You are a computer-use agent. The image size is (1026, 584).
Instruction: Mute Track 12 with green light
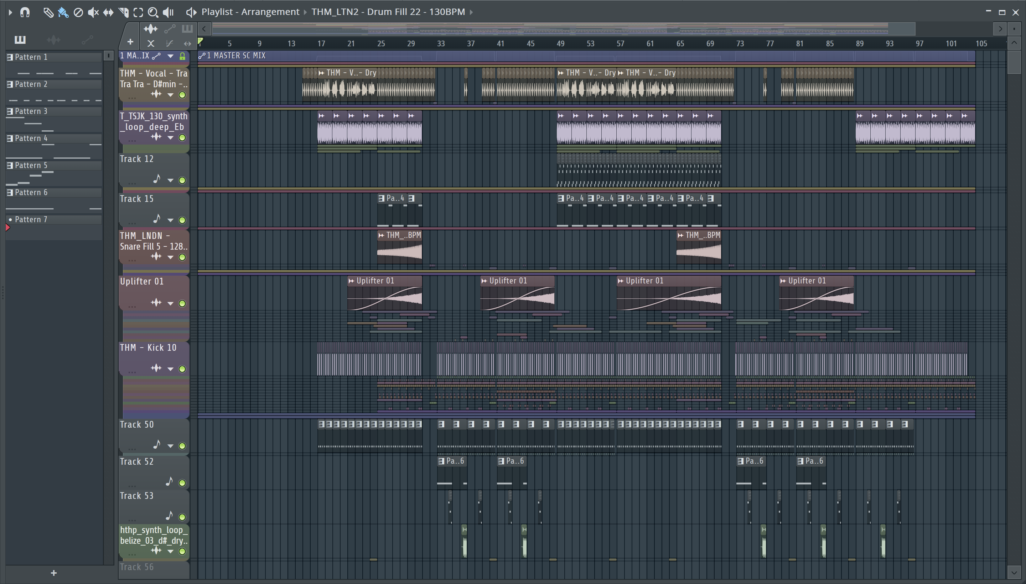[x=182, y=180]
